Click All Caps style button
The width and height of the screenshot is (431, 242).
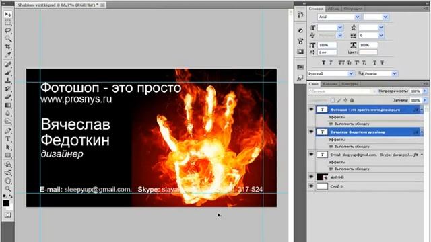click(341, 63)
